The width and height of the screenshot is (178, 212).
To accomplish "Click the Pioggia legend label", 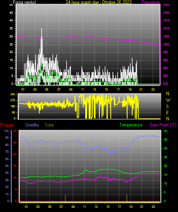I will pyautogui.click(x=7, y=125).
